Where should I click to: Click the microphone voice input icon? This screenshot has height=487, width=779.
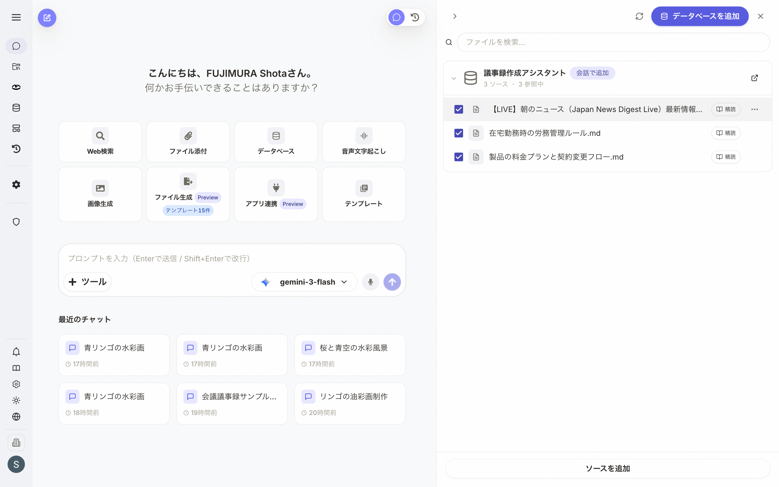[371, 282]
